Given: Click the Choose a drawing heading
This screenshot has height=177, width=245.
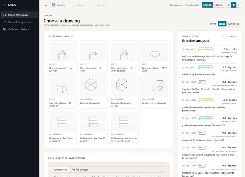Looking at the screenshot, I should [61, 21].
